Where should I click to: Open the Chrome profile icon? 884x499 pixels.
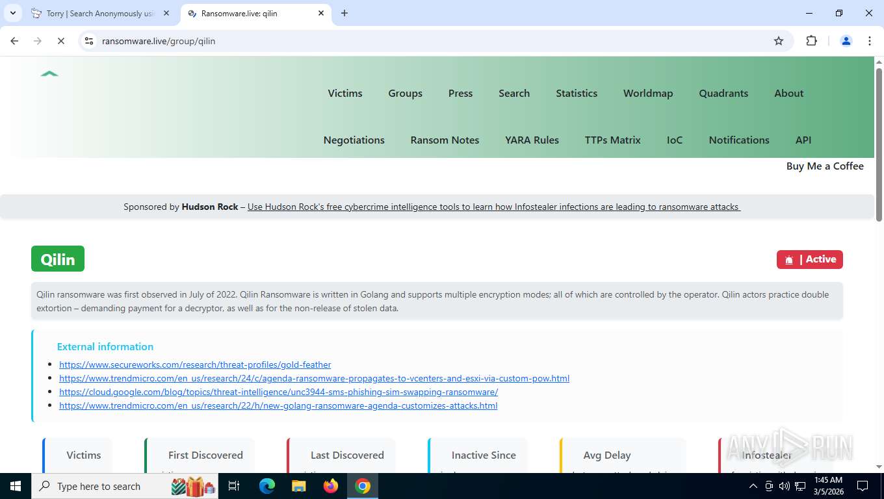pos(846,41)
